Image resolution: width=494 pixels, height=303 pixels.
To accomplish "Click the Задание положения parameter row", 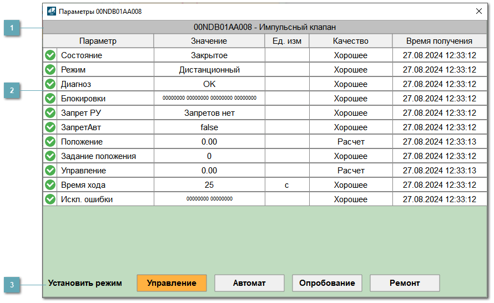I will click(x=98, y=156).
